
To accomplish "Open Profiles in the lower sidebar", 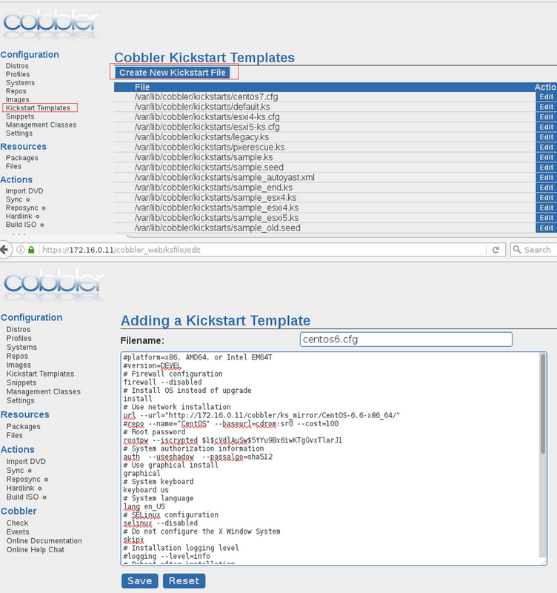I will point(19,338).
